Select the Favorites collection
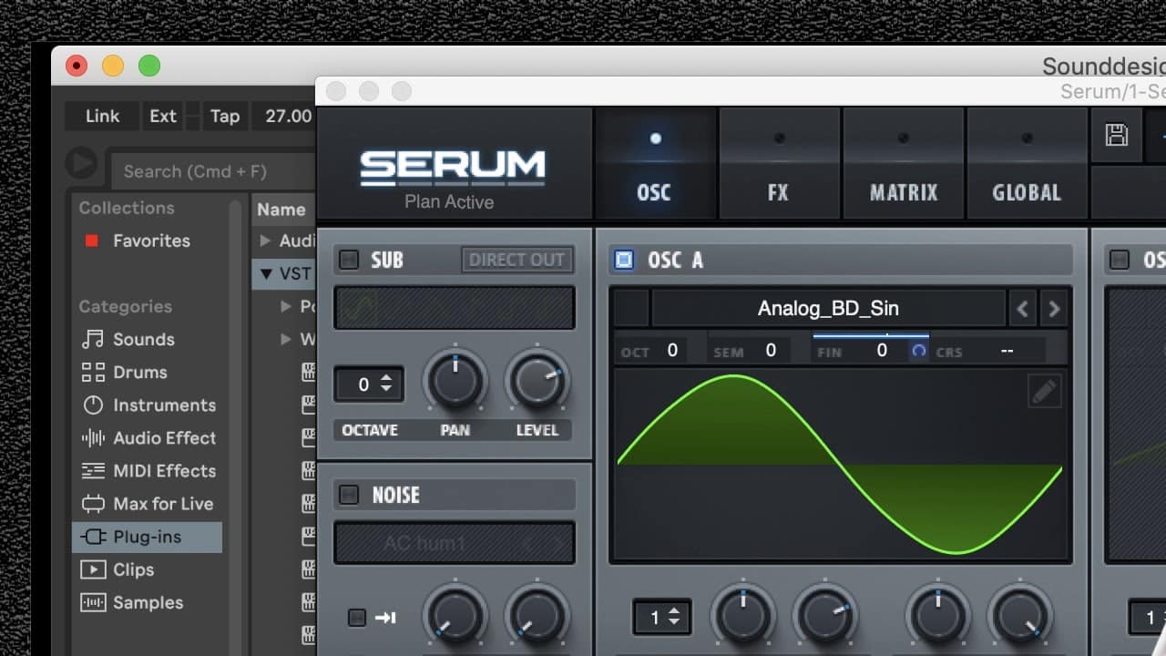This screenshot has width=1166, height=656. [151, 241]
